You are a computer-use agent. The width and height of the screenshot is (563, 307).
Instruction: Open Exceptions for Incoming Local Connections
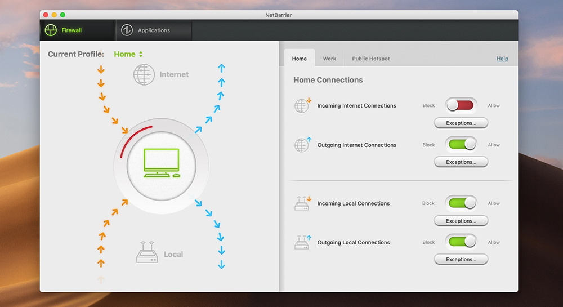(461, 221)
